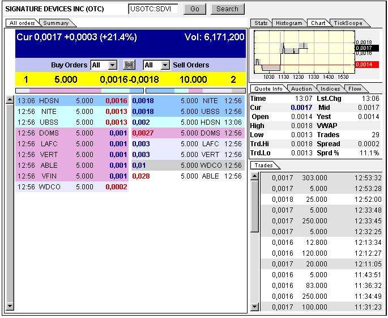
Task: Click the 250.000 trade at 12:33:45
Action: (x=321, y=221)
